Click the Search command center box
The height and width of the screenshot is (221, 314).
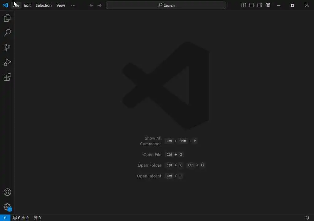pos(166,5)
